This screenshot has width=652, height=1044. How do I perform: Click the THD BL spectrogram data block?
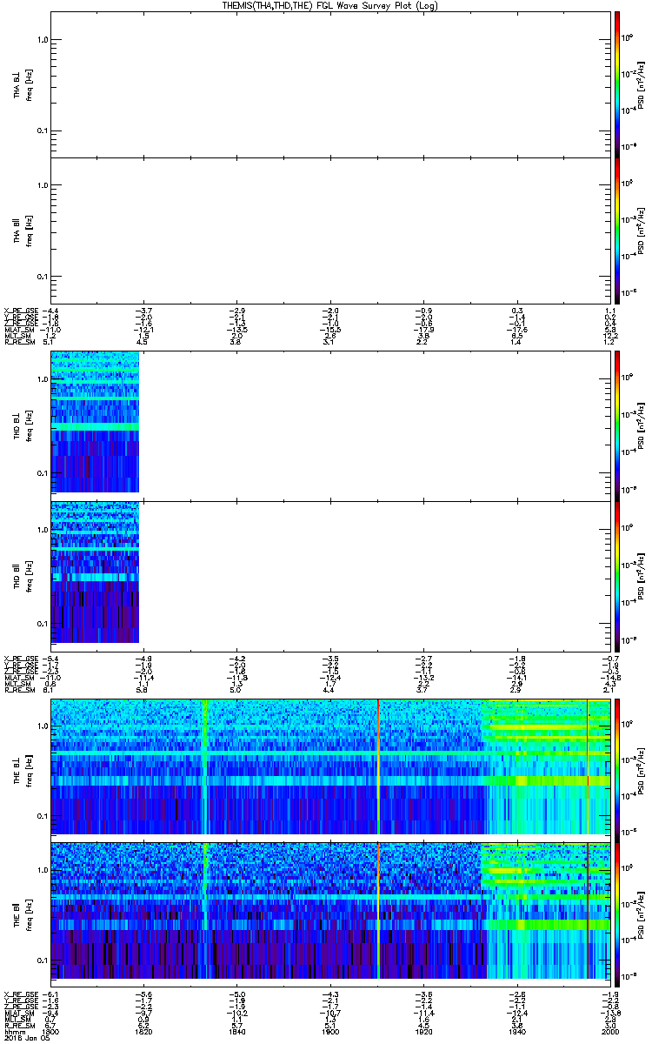click(96, 423)
